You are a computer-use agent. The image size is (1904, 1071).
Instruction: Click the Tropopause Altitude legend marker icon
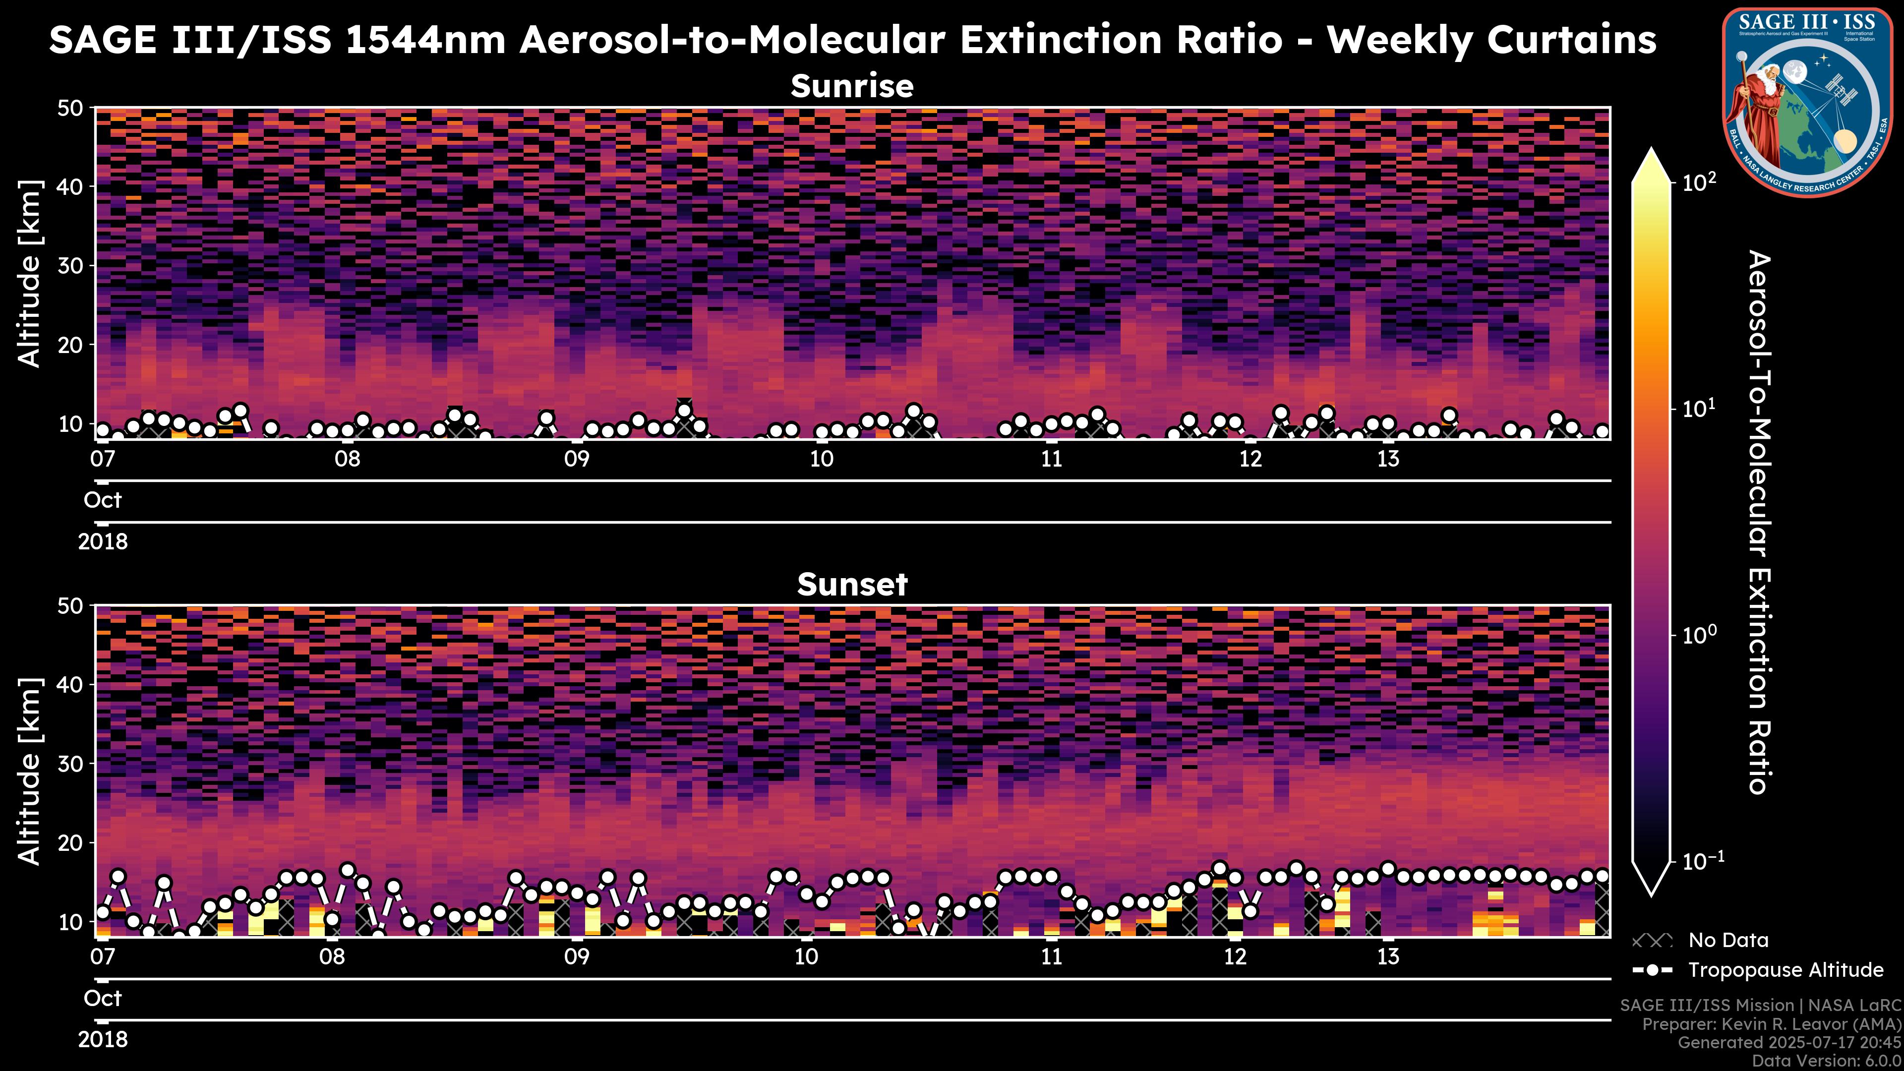click(x=1652, y=970)
